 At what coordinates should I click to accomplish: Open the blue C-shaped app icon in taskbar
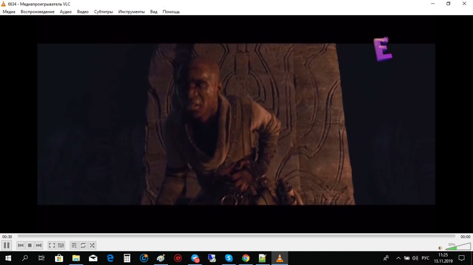[144, 258]
